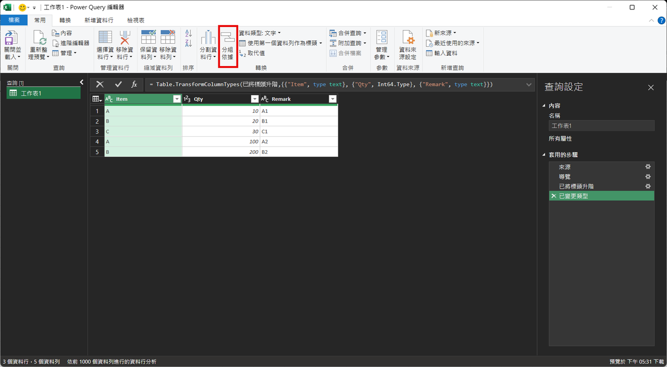Open the Qty column filter dropdown

255,99
